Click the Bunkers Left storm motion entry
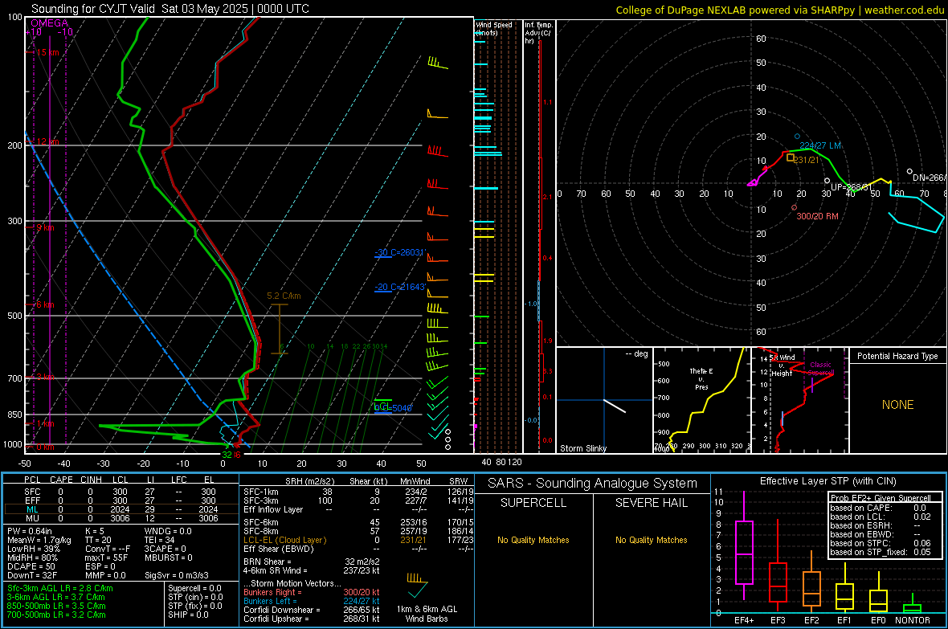Screen dimensions: 948x629 pyautogui.click(x=312, y=601)
